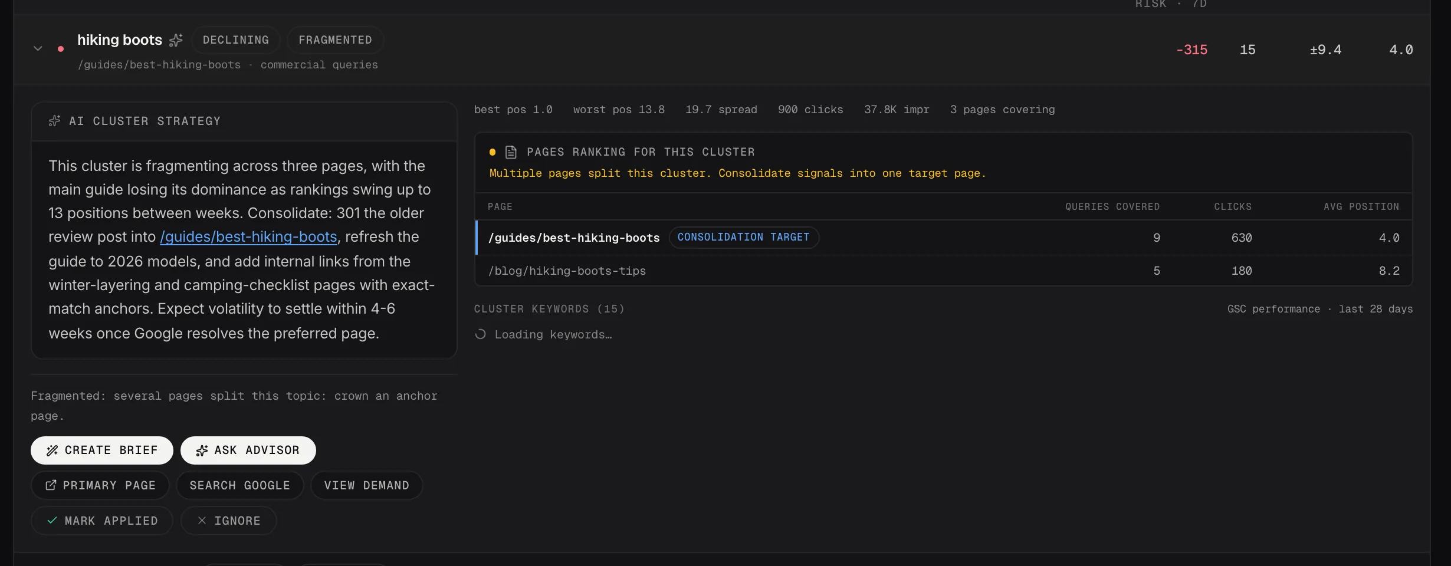Click the DECLINING status badge
This screenshot has width=1451, height=566.
(x=236, y=40)
